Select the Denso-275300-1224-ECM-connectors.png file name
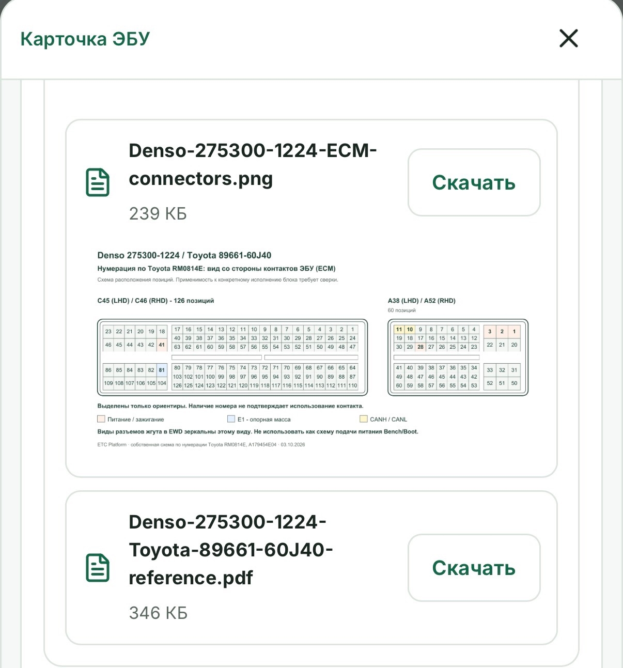 coord(253,165)
